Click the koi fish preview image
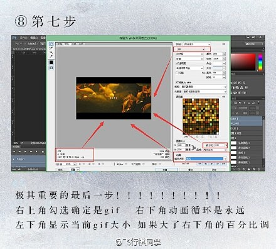The height and width of the screenshot is (249, 276). click(x=114, y=98)
